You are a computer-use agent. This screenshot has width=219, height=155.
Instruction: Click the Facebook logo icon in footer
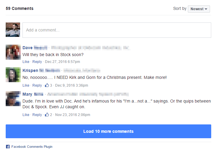click(8, 147)
